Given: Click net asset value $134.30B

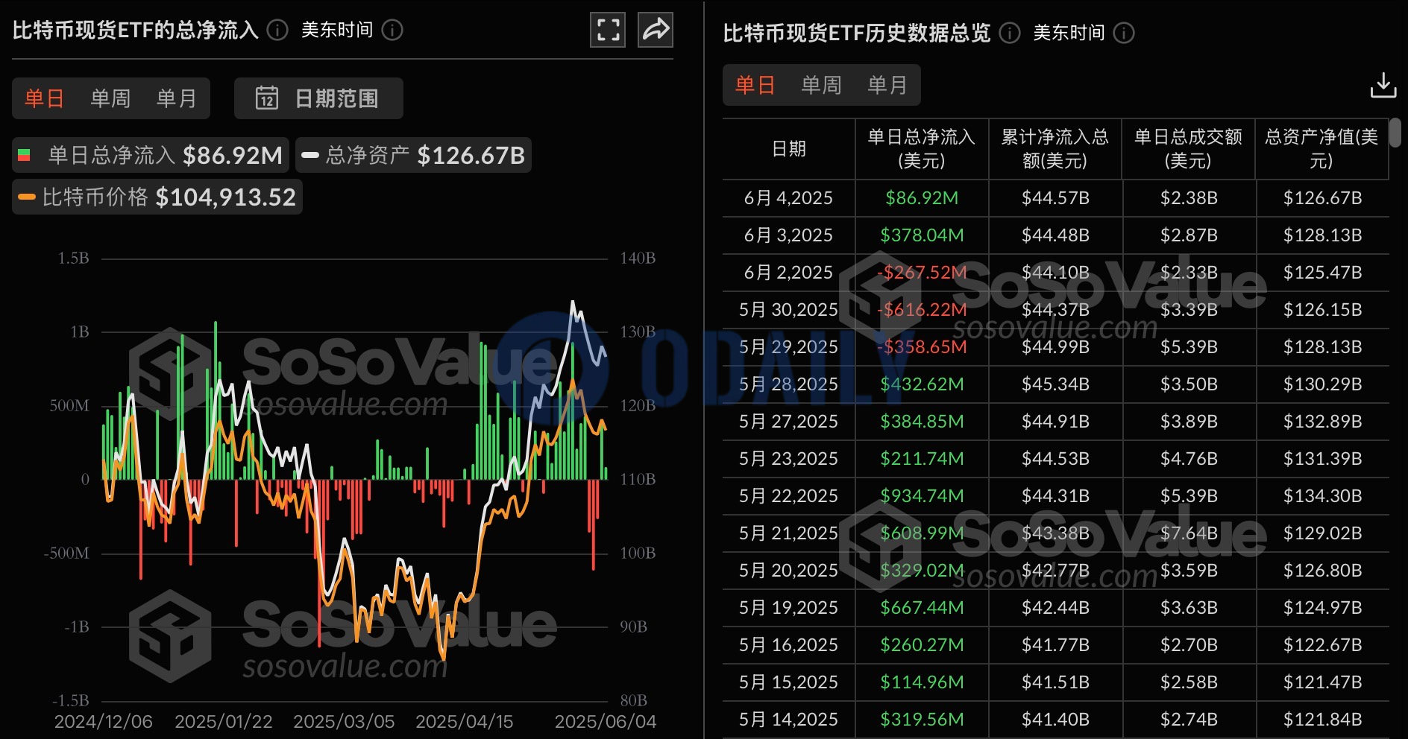Looking at the screenshot, I should (1322, 496).
